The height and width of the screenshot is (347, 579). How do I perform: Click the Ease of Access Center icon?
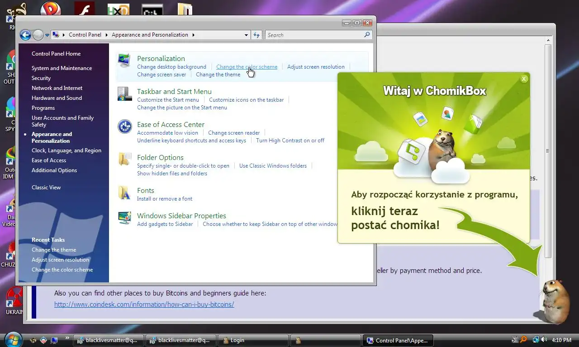tap(124, 127)
